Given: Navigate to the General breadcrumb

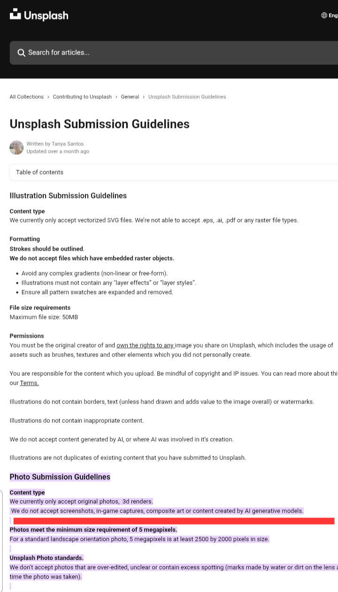Looking at the screenshot, I should tap(130, 97).
